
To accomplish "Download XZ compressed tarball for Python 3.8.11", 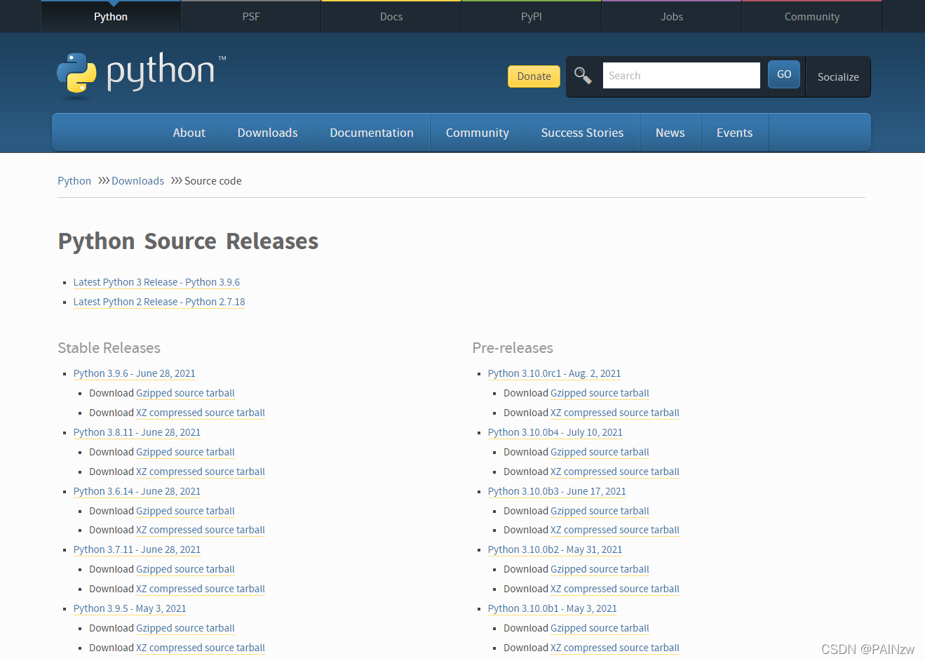I will coord(201,472).
